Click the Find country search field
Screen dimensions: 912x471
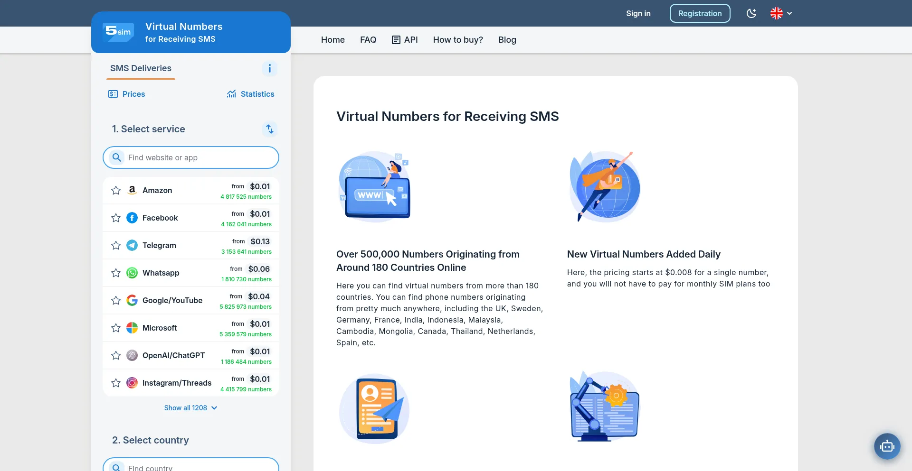point(191,465)
